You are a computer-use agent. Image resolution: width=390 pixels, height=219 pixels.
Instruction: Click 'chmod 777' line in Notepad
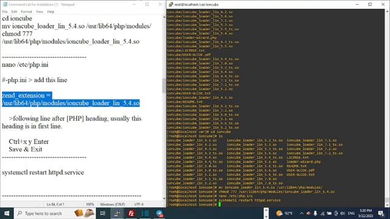pyautogui.click(x=17, y=34)
